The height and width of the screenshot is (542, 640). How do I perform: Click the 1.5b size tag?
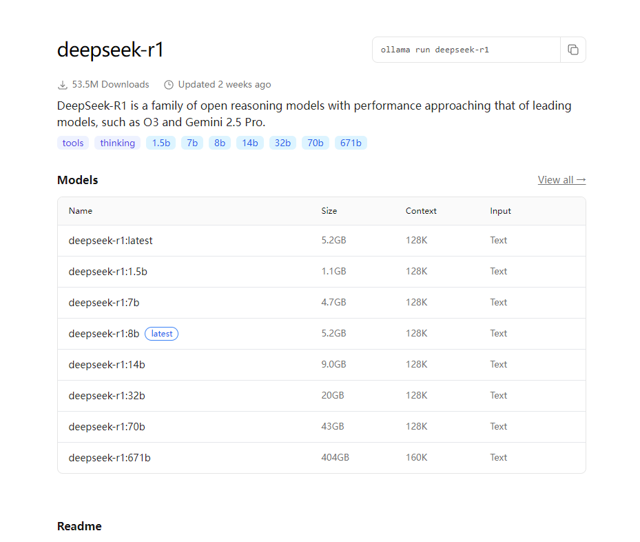coord(161,143)
